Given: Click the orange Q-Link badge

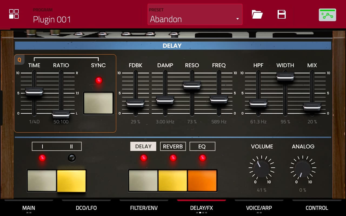Looking at the screenshot, I should tap(19, 60).
